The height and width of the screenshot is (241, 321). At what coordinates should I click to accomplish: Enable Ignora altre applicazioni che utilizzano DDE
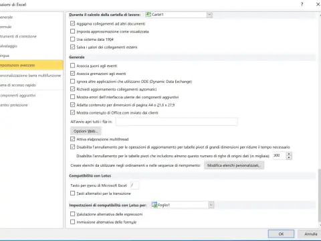coord(72,81)
